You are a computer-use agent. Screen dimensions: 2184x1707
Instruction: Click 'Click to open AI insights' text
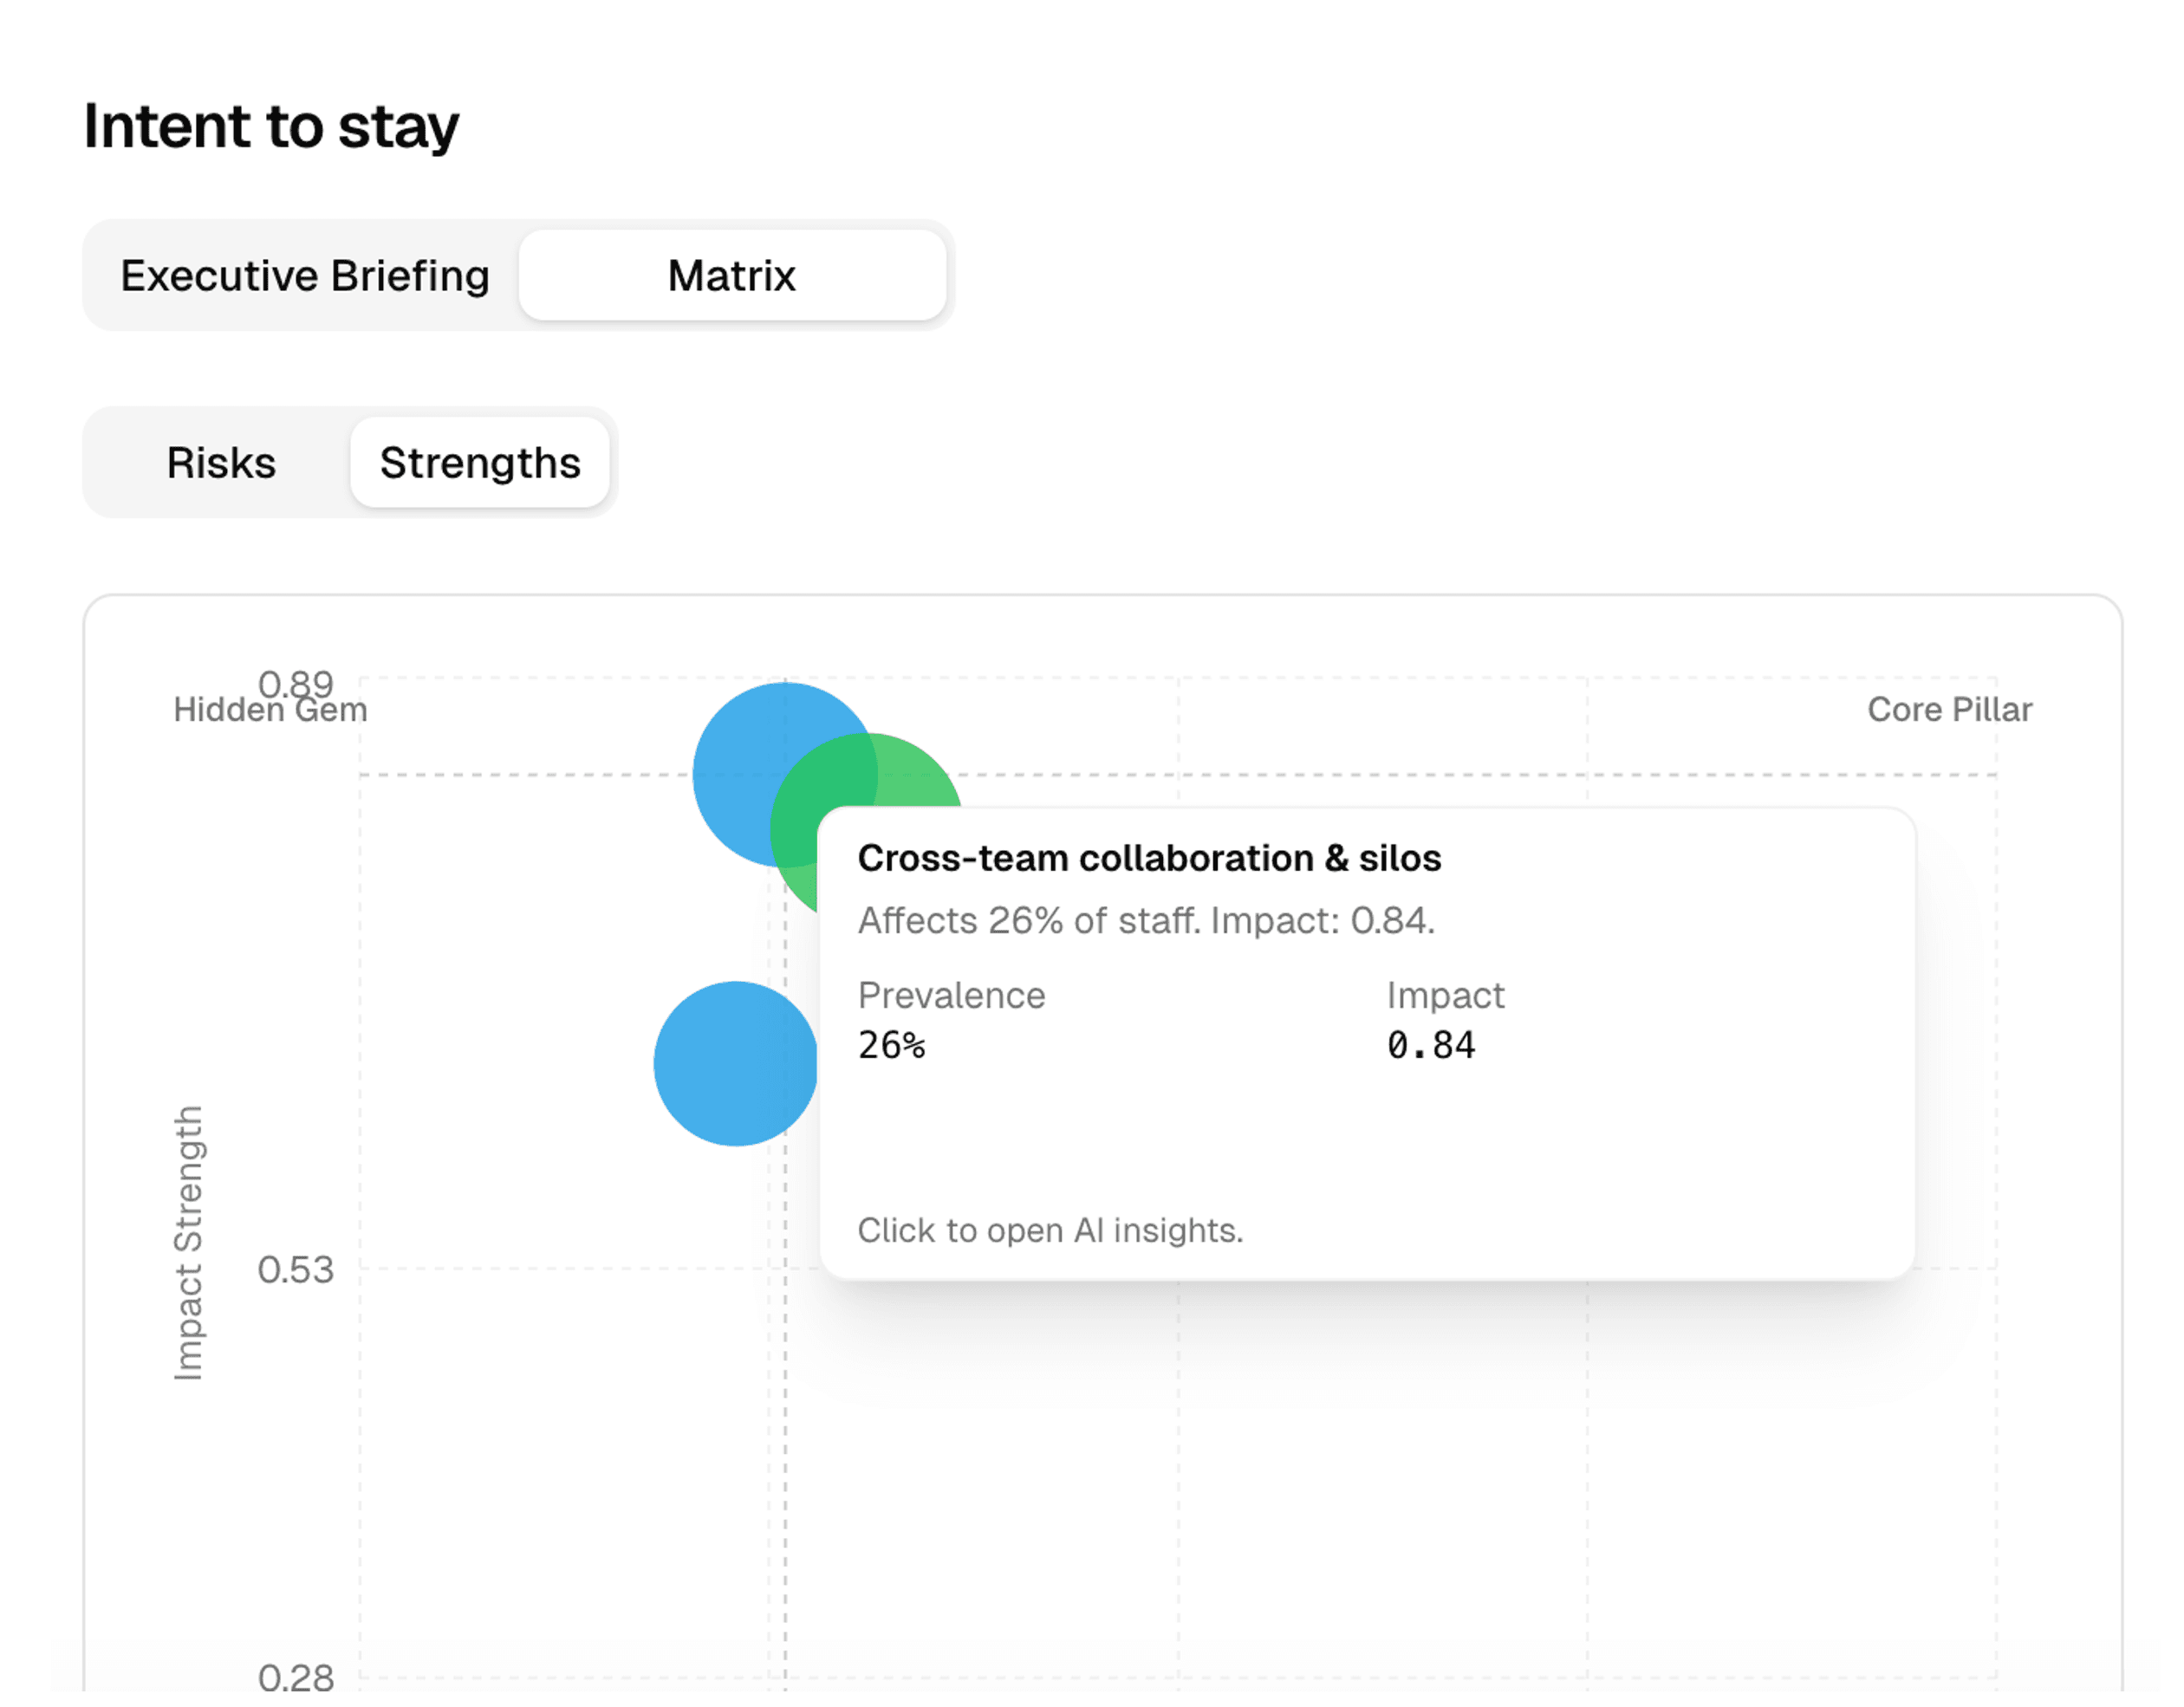pyautogui.click(x=1050, y=1230)
